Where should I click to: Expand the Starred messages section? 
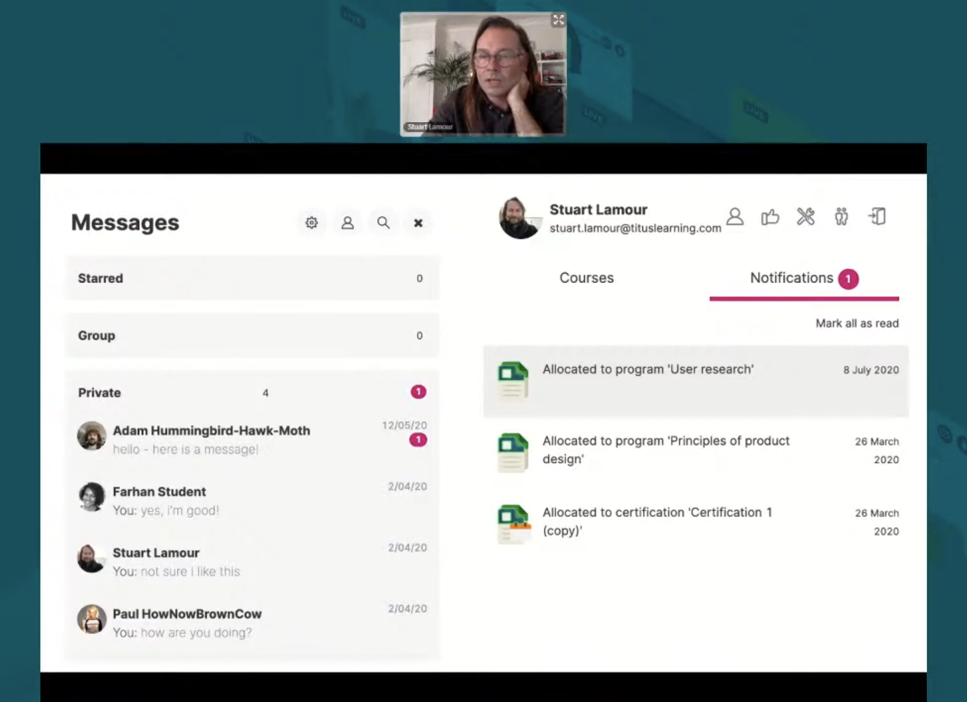coord(252,278)
